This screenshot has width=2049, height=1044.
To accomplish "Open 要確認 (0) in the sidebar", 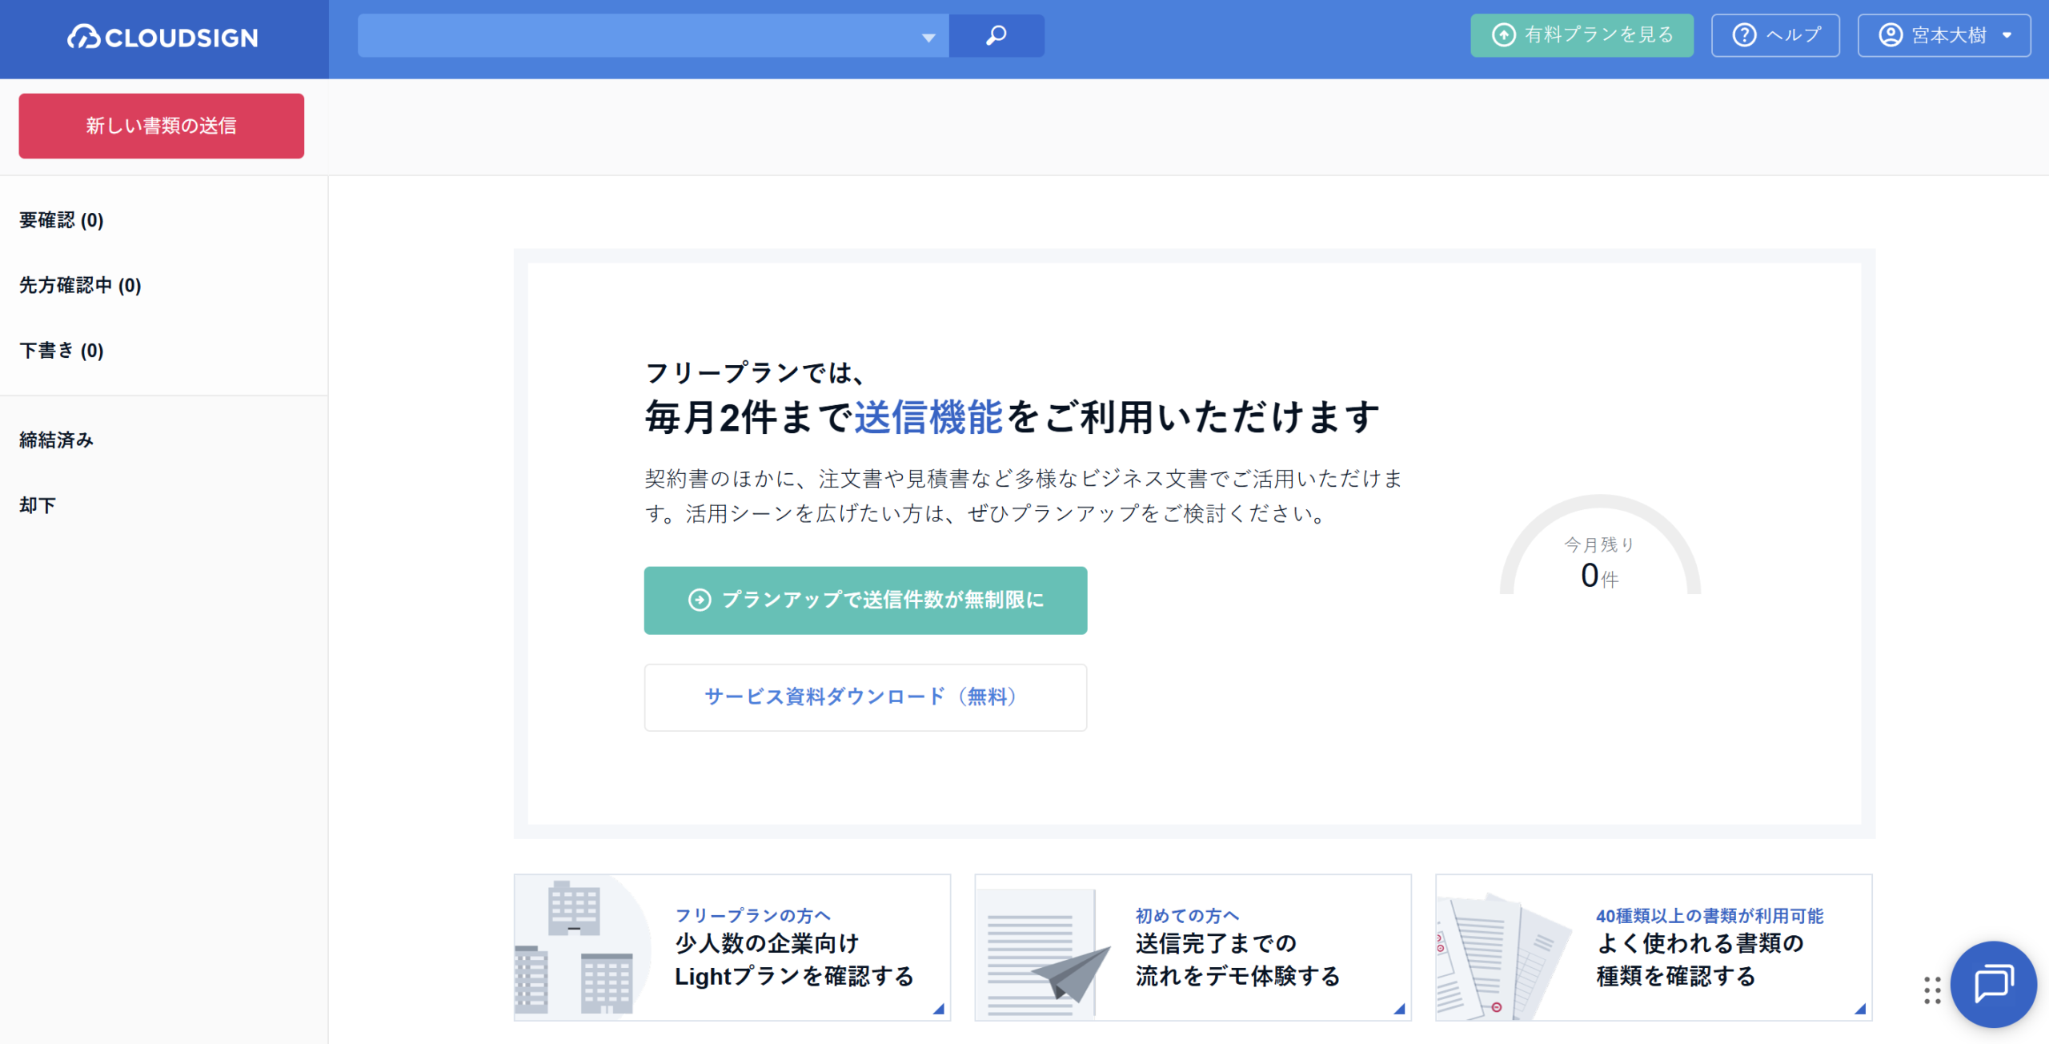I will coord(62,220).
